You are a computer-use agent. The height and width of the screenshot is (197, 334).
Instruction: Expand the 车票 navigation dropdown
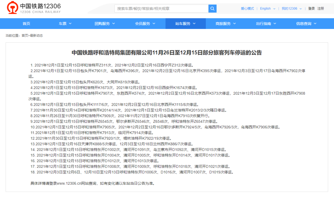65,23
